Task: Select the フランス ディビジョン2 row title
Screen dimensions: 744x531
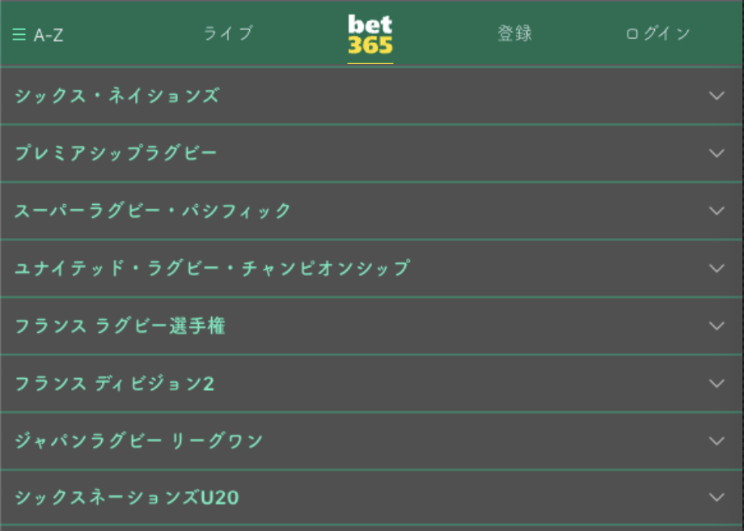Action: (x=114, y=384)
